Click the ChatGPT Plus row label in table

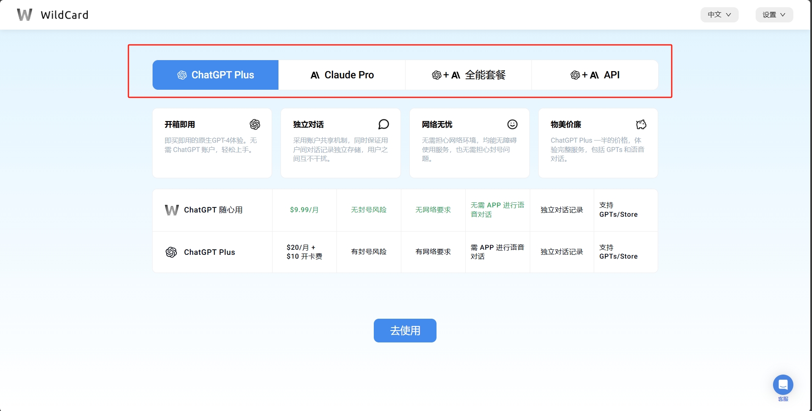point(209,252)
